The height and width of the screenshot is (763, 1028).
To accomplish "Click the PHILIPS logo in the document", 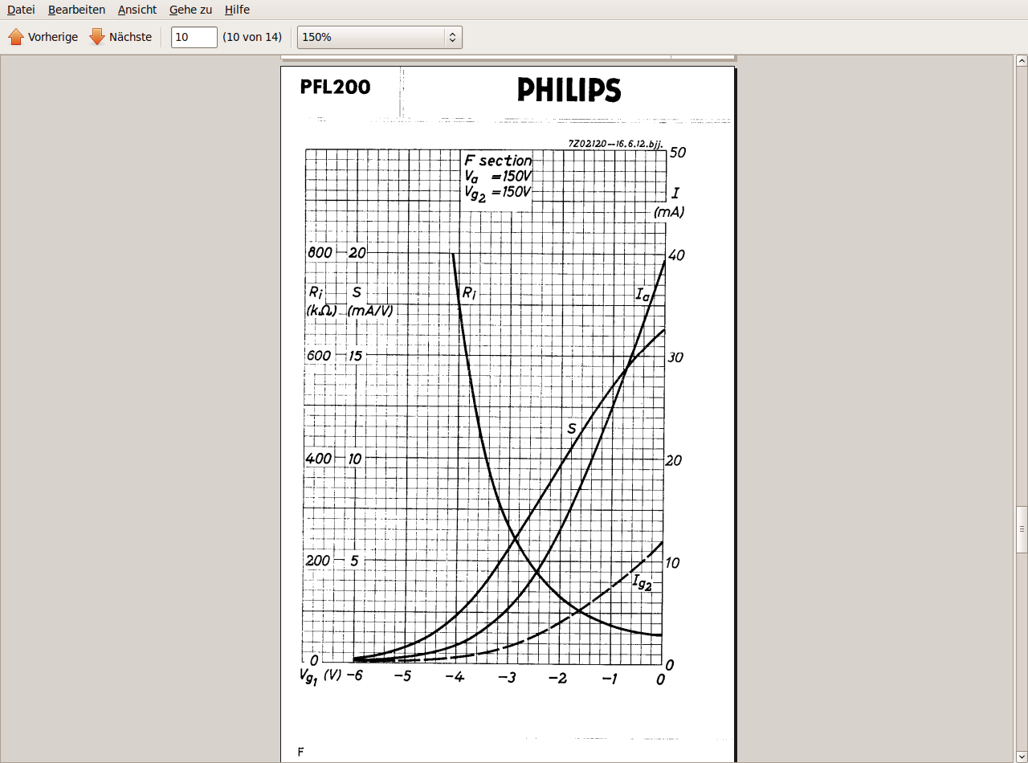I will tap(569, 90).
